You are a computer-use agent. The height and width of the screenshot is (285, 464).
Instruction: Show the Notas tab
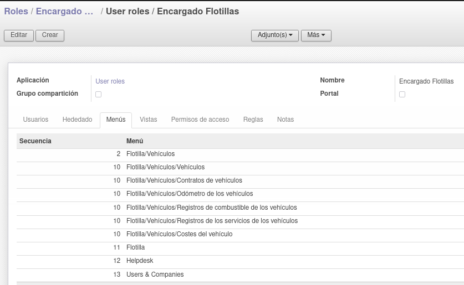(x=285, y=120)
